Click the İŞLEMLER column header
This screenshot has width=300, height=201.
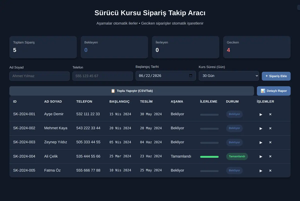point(265,101)
